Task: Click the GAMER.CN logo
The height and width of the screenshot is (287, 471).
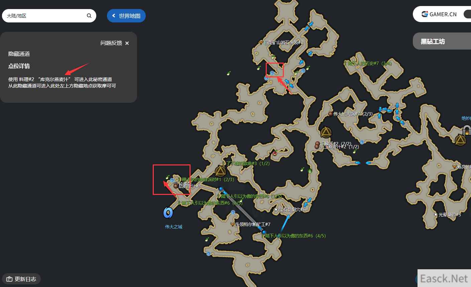Action: pos(439,14)
